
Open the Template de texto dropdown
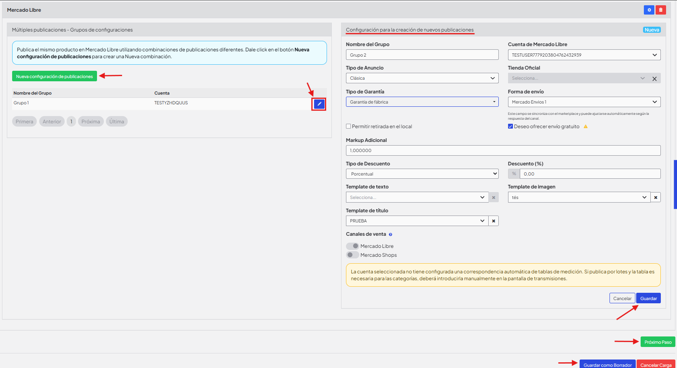pyautogui.click(x=417, y=197)
